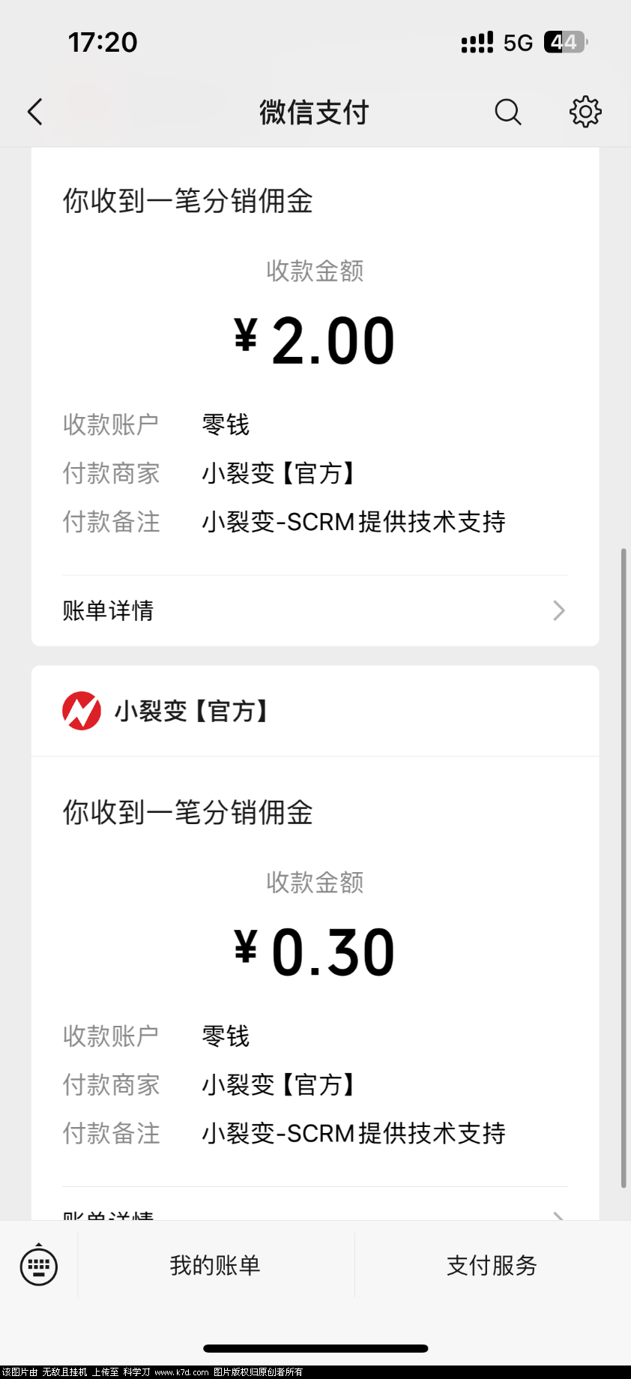Click the vertical scrollbar on right edge
The image size is (631, 1379).
624,868
